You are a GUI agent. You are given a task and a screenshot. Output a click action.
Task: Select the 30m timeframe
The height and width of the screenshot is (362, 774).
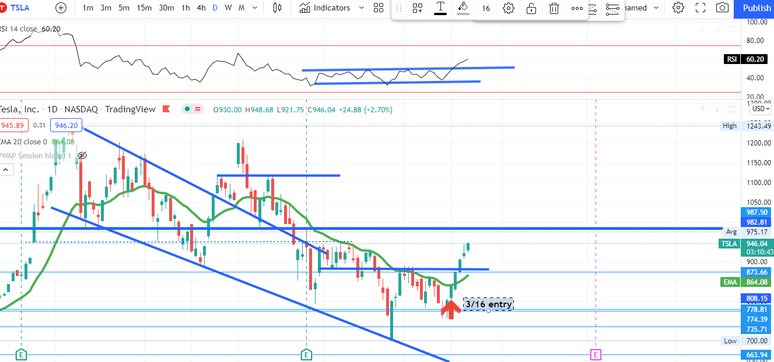coord(166,8)
